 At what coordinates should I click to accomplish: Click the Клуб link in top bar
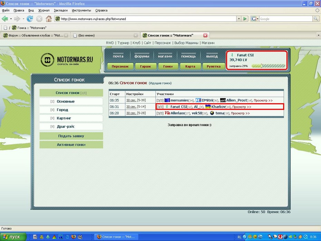[x=136, y=43]
